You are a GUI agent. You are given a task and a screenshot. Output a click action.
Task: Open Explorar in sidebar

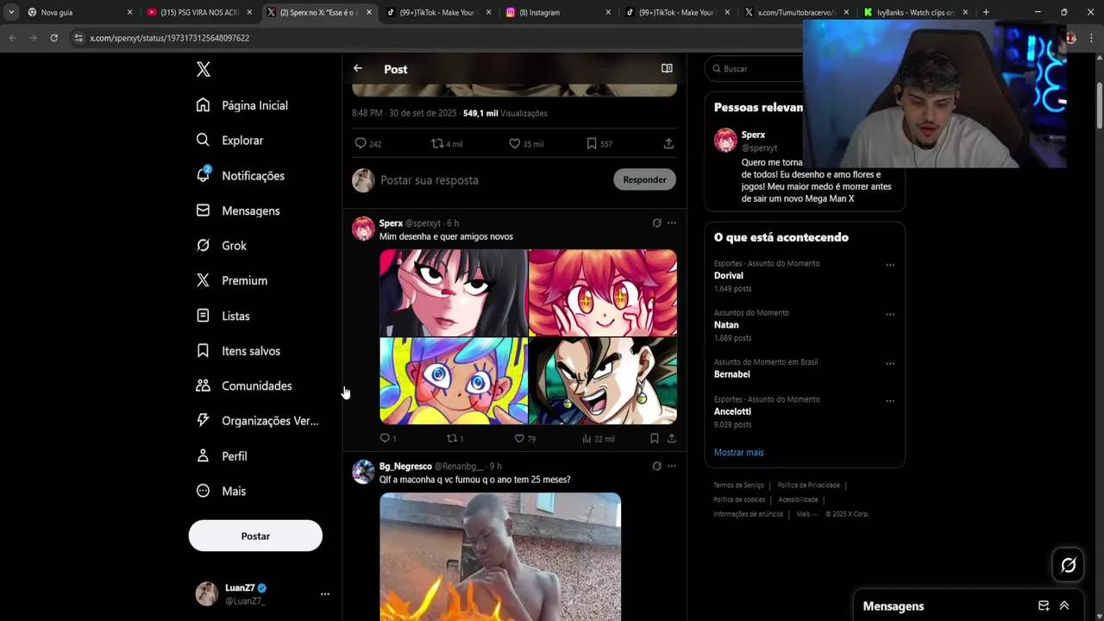(x=230, y=141)
